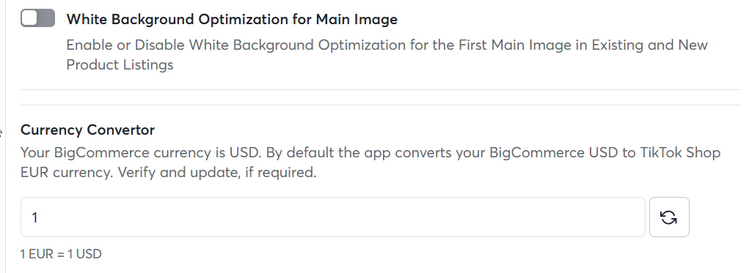Click the 'Product Listings' text line
The width and height of the screenshot is (749, 273).
pos(120,64)
